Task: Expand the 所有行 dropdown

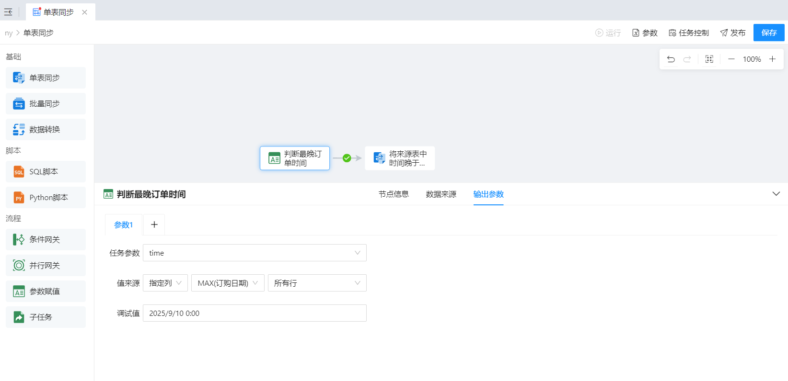Action: tap(316, 283)
